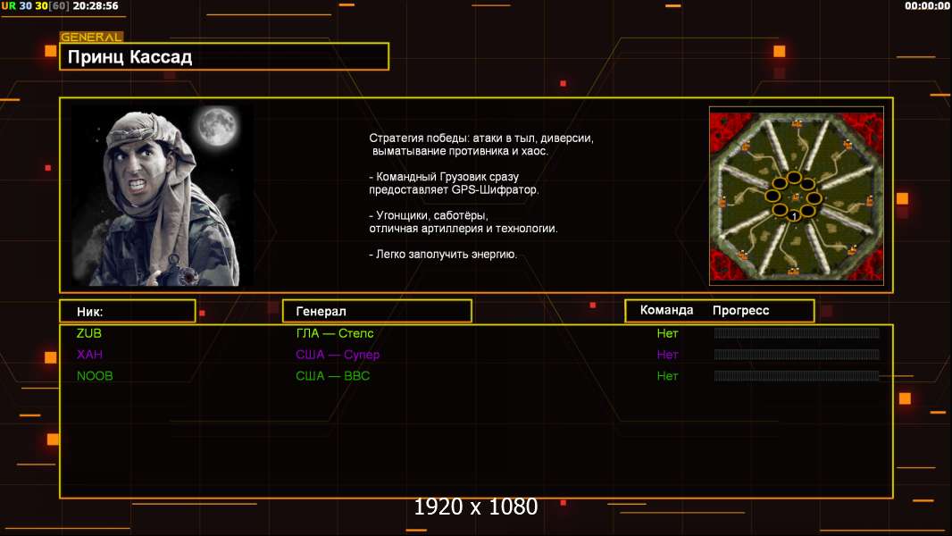This screenshot has width=952, height=536.
Task: Click the start position marked 1 on minimap
Action: click(794, 215)
